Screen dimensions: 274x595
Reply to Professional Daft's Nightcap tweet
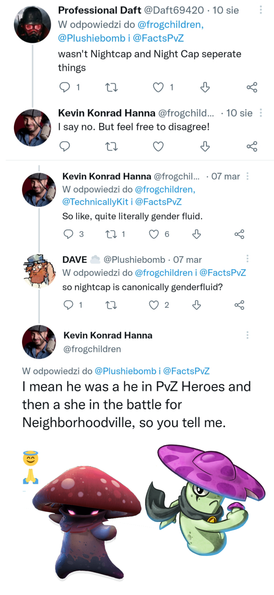(x=64, y=87)
